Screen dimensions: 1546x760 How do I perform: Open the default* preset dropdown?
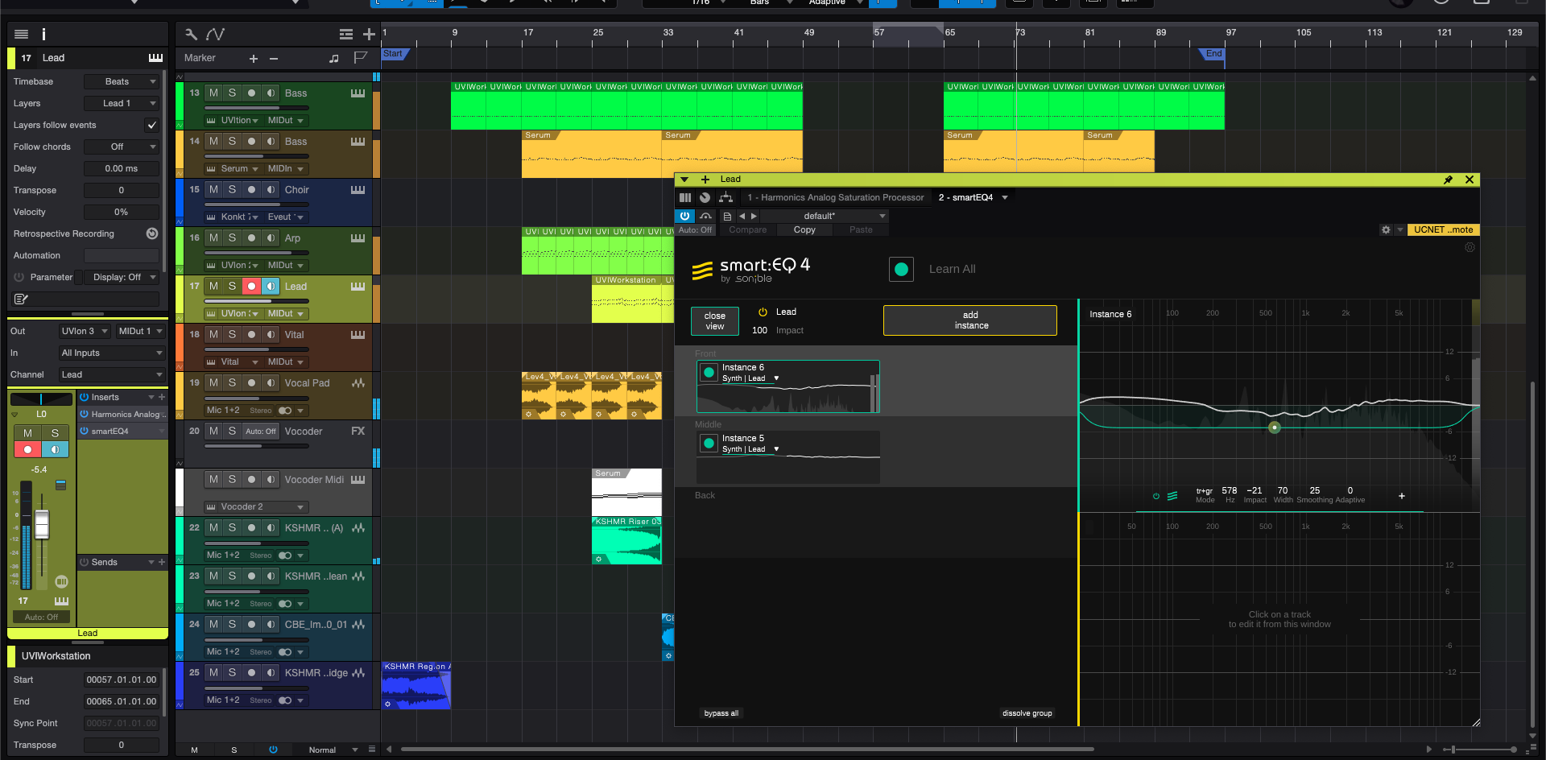824,216
